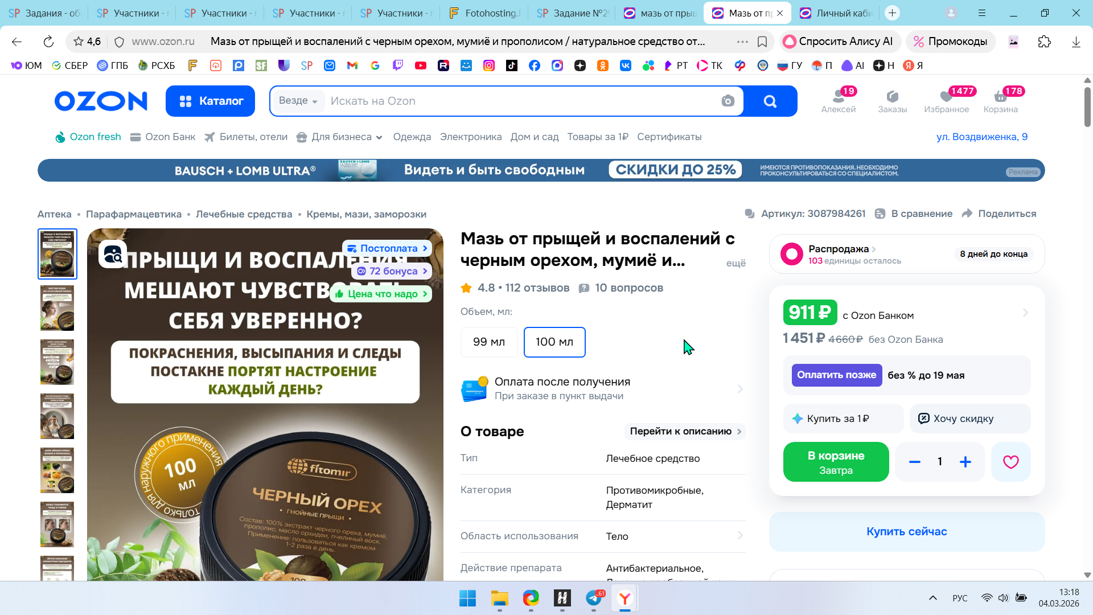Select the 99 мл volume option
This screenshot has height=615, width=1093.
488,342
